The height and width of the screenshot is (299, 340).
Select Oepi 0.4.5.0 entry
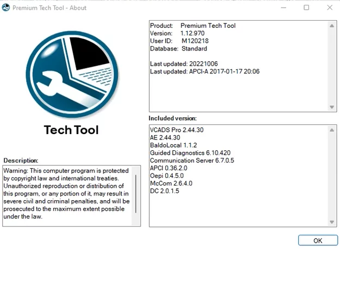(x=168, y=176)
